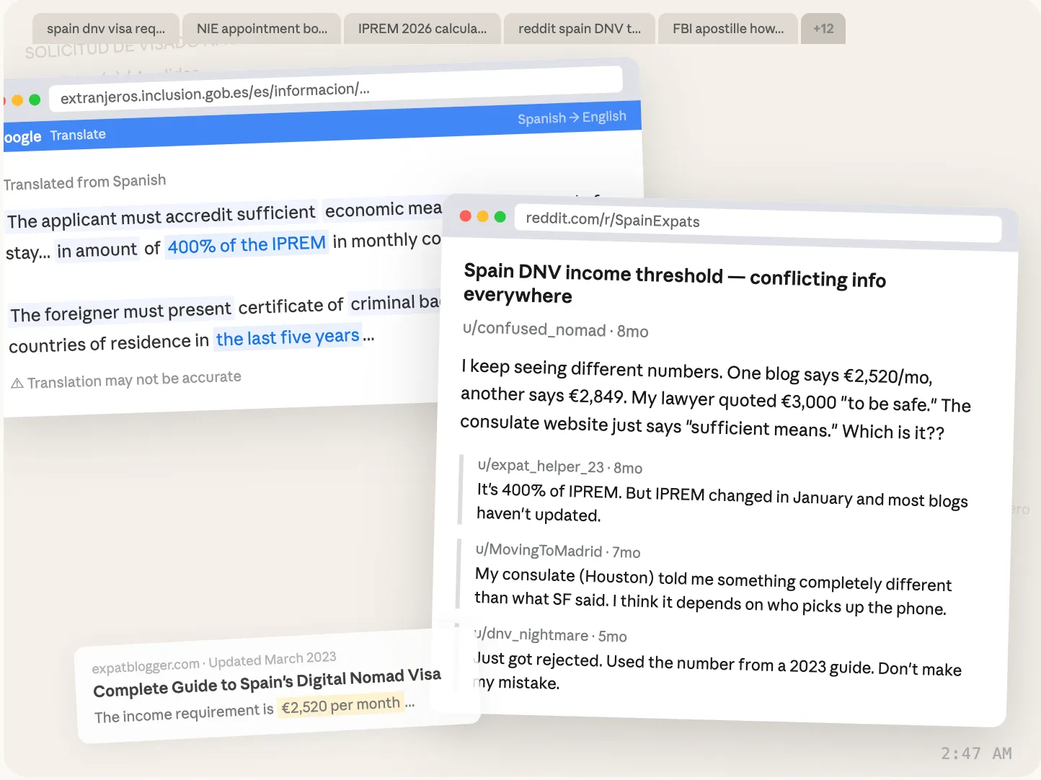Click the green zoom control on Reddit window
Viewport: 1041px width, 780px height.
pos(500,216)
